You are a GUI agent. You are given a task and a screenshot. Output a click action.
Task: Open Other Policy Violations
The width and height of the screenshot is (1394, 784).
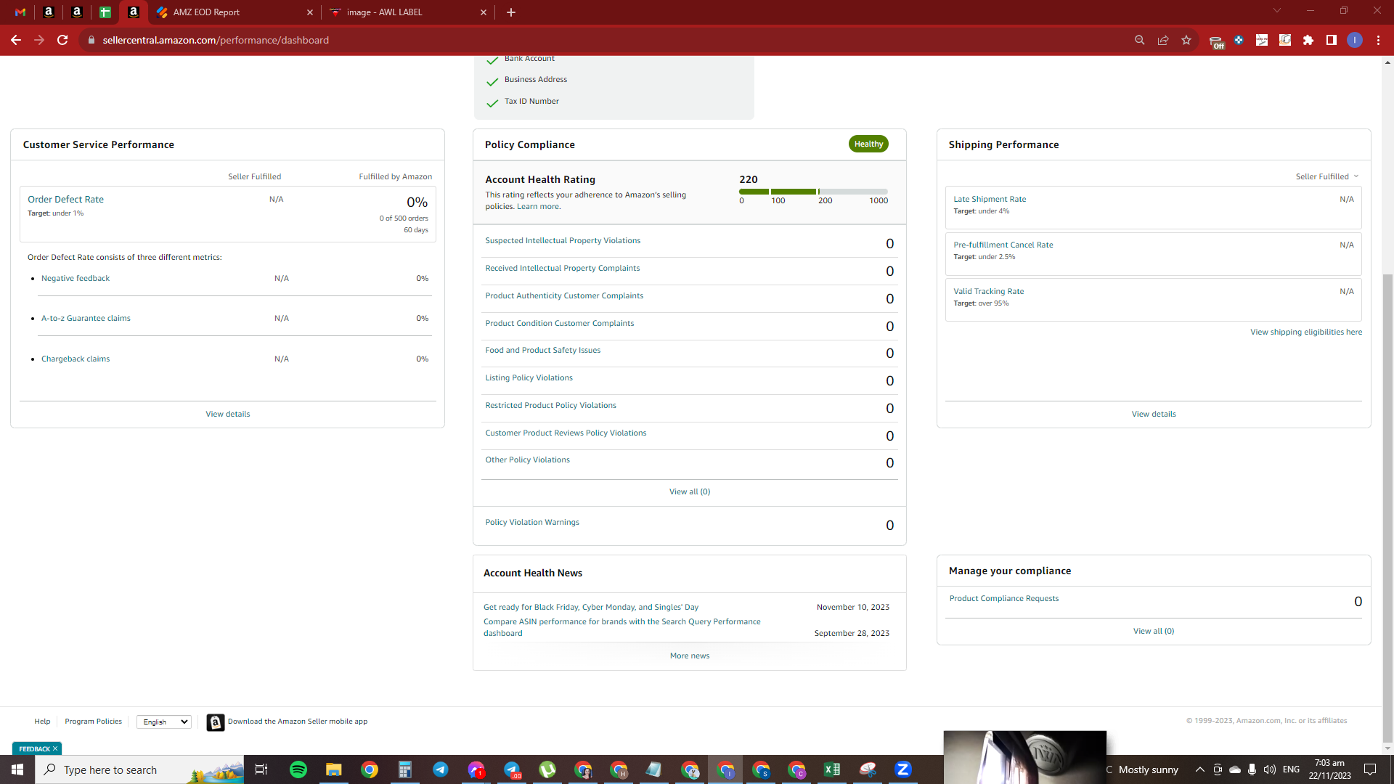(527, 460)
